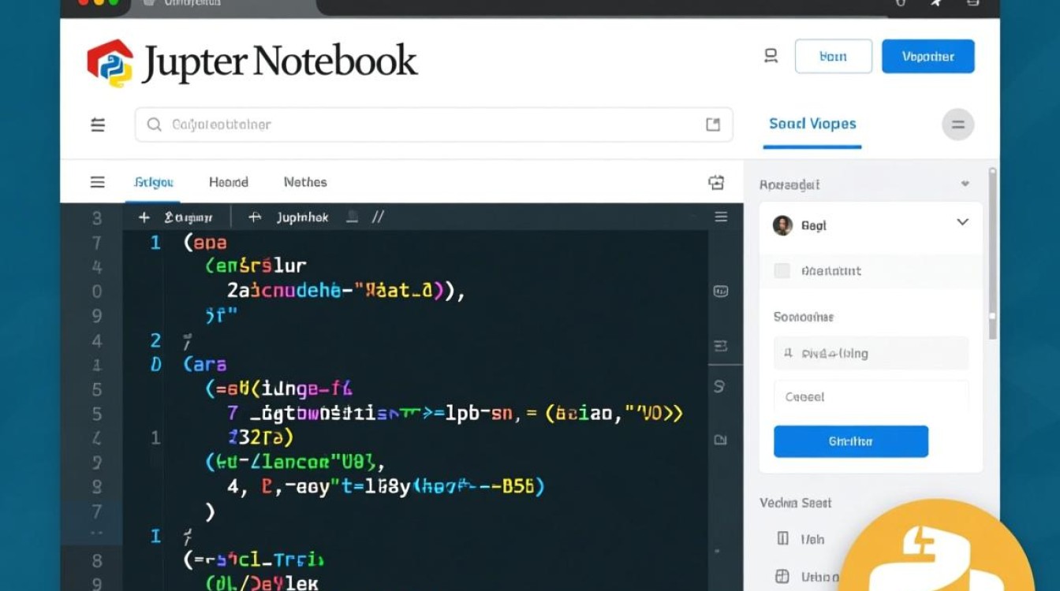Click the Juptnhek item in dark toolbar
The height and width of the screenshot is (591, 1060).
coord(303,217)
